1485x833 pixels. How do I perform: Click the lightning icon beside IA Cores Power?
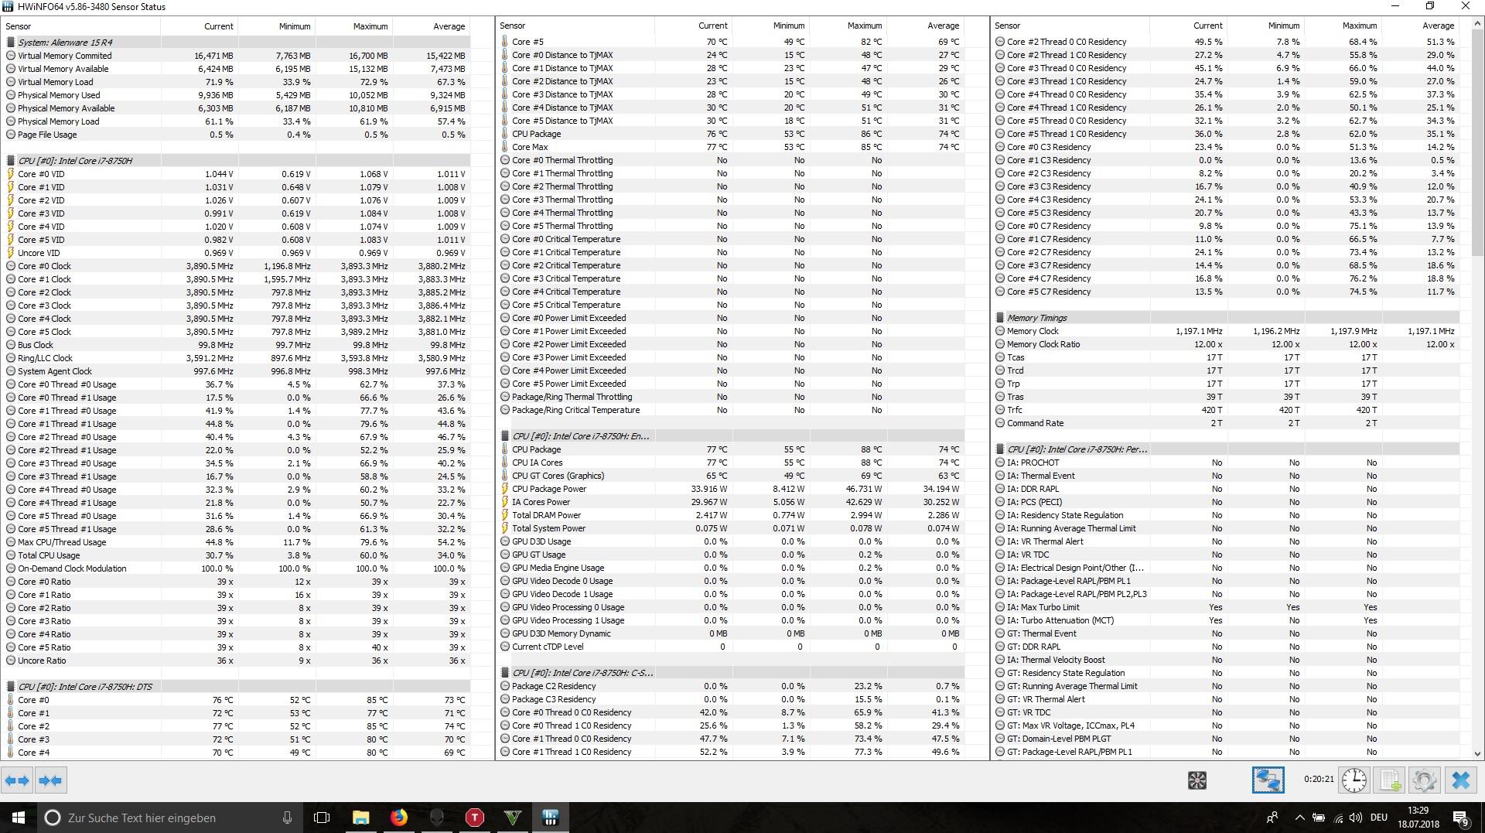tap(505, 502)
